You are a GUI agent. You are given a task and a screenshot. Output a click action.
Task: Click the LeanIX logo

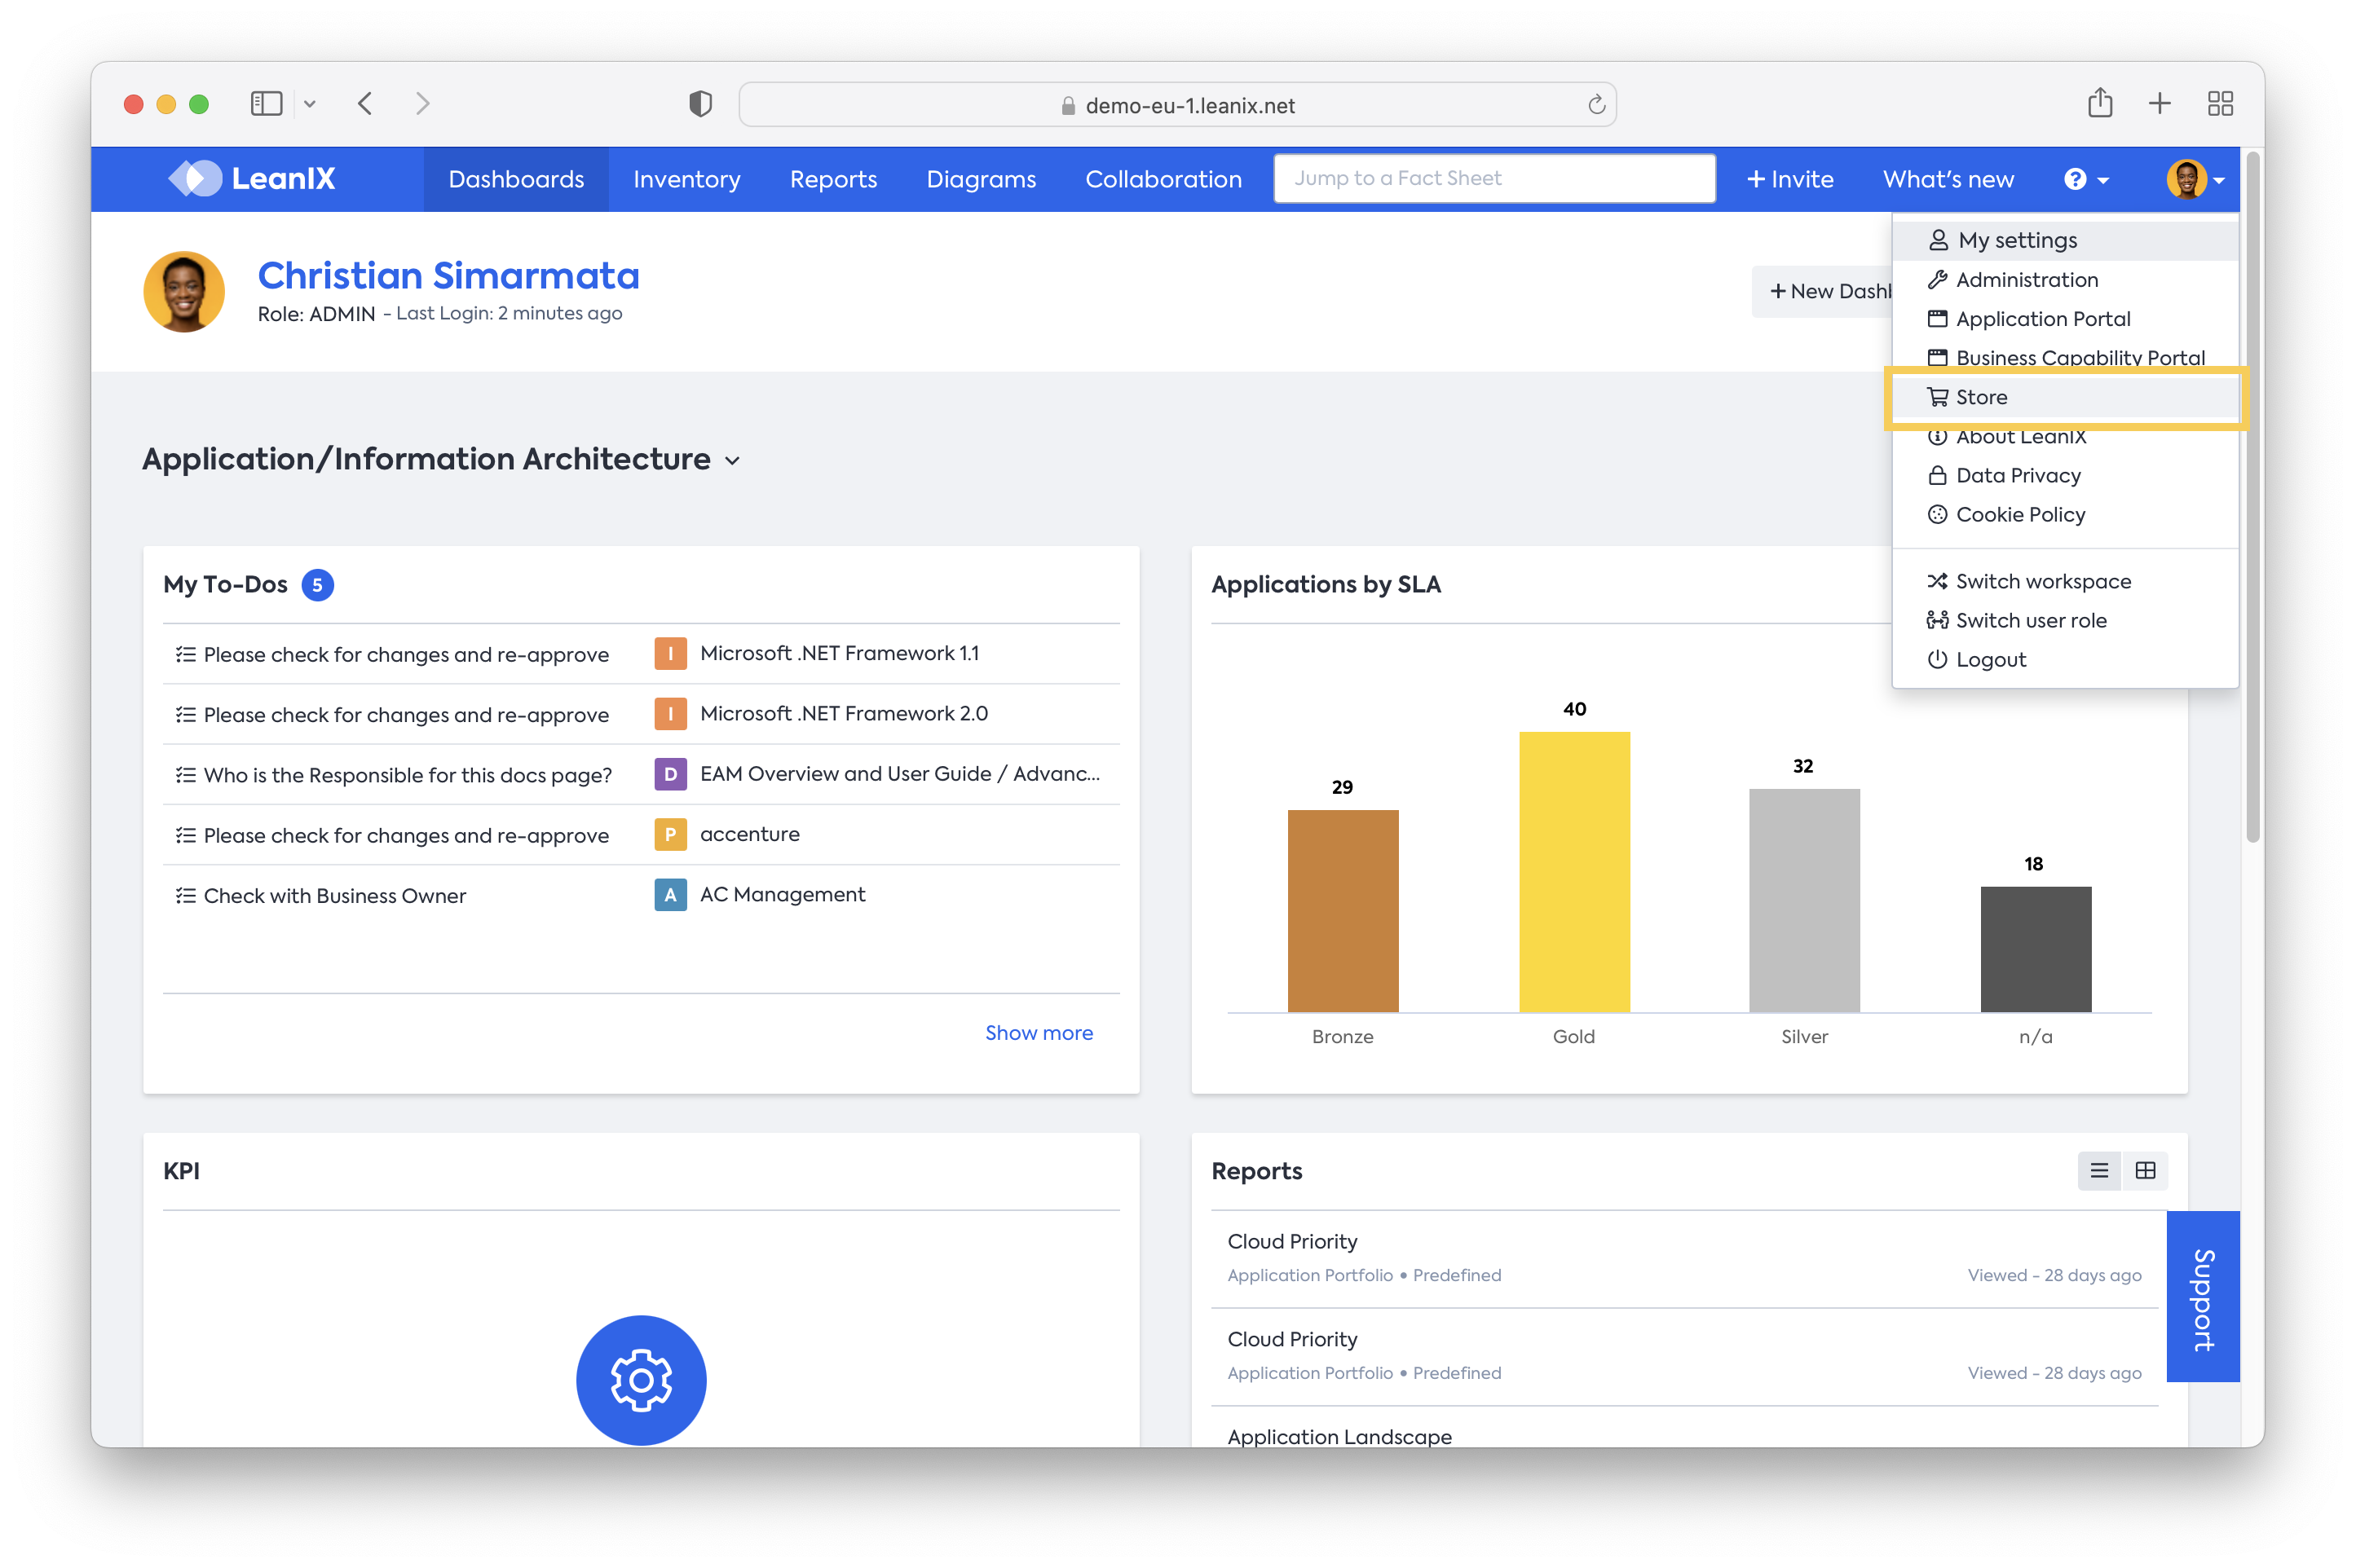[252, 179]
